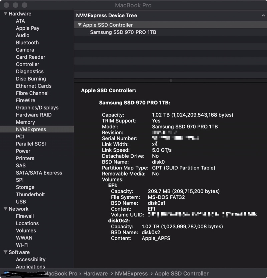Click the File System value MS-DOS FAT32

point(166,197)
